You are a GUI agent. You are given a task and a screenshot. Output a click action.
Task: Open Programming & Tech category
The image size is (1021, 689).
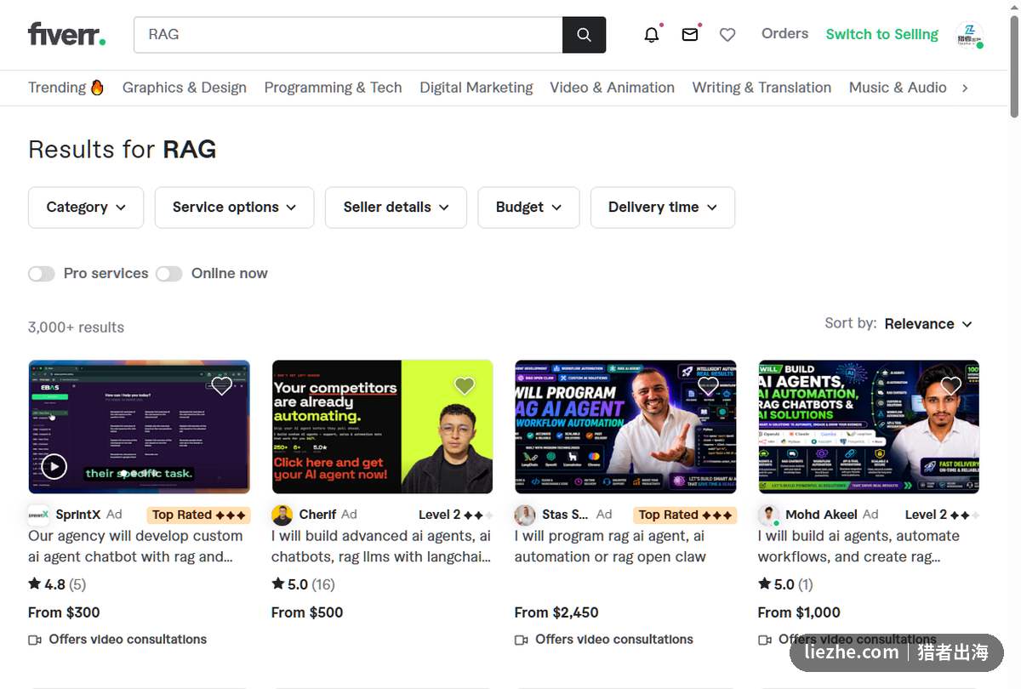333,88
